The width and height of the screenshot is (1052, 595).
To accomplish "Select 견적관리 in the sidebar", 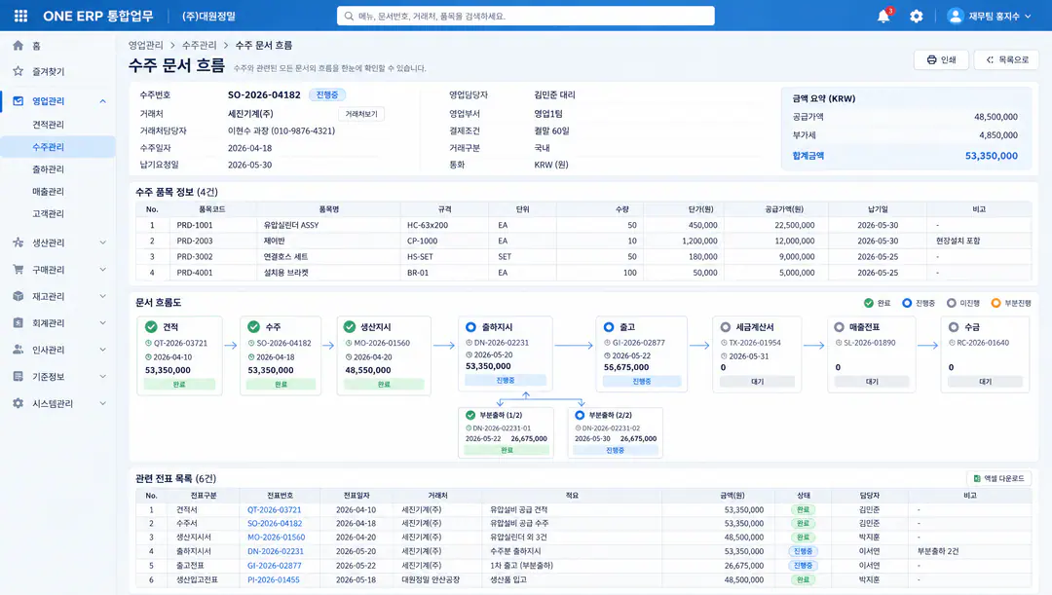I will coord(49,125).
